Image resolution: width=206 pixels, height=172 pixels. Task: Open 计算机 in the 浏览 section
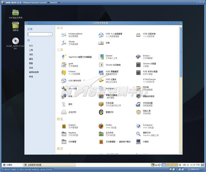pyautogui.click(x=142, y=142)
